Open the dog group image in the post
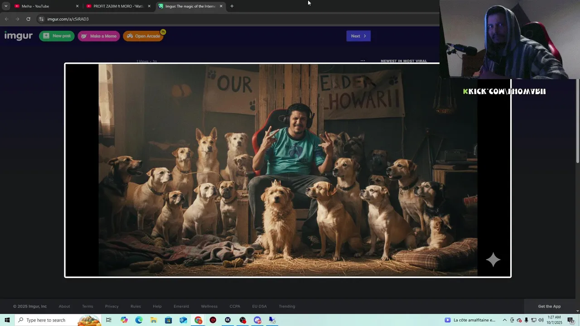The image size is (580, 326). pos(288,170)
